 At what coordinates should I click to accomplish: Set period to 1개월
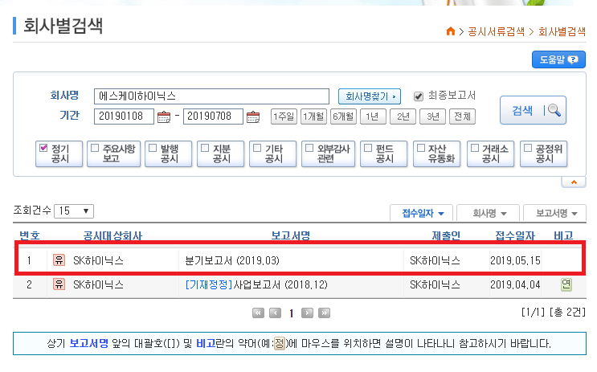tap(313, 117)
